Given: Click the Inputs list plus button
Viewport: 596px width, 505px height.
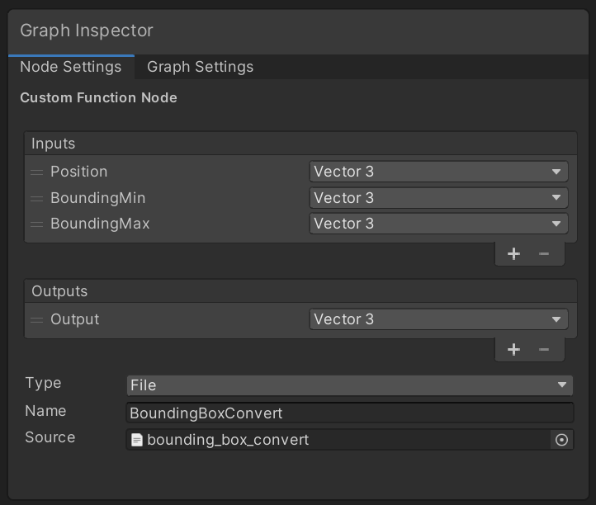Looking at the screenshot, I should pos(513,253).
